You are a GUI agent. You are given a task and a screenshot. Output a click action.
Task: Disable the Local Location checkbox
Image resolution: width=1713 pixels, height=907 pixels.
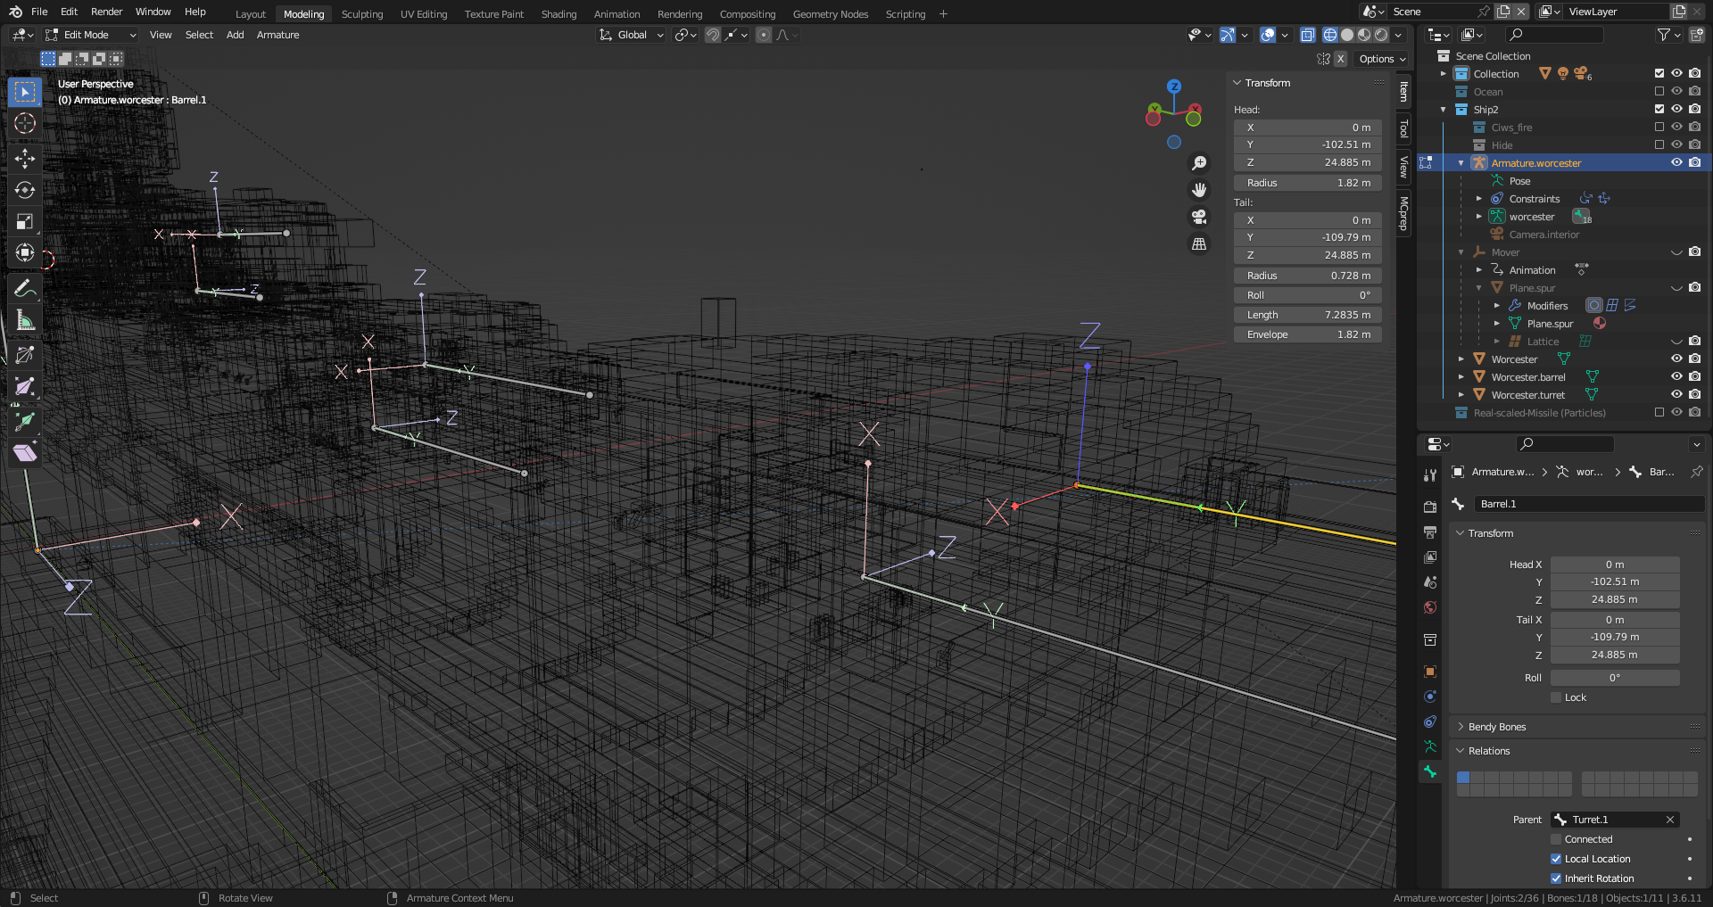1556,859
